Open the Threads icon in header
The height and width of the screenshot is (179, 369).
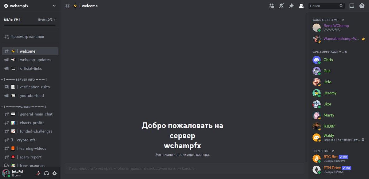271,6
